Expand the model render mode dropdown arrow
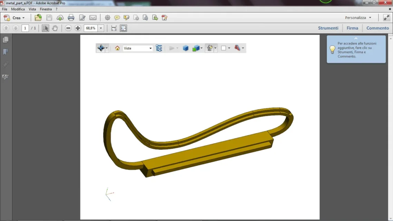Viewport: 393px width, 221px height. [x=202, y=48]
